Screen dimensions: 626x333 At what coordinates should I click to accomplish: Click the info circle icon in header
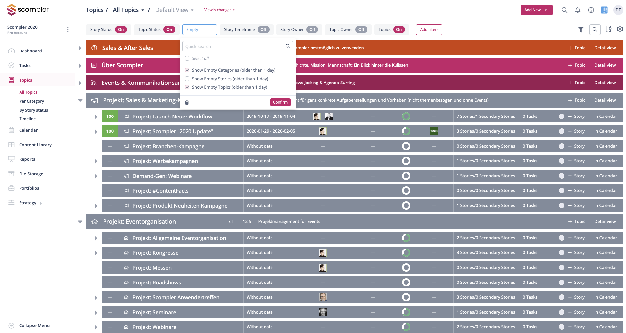[x=591, y=10]
